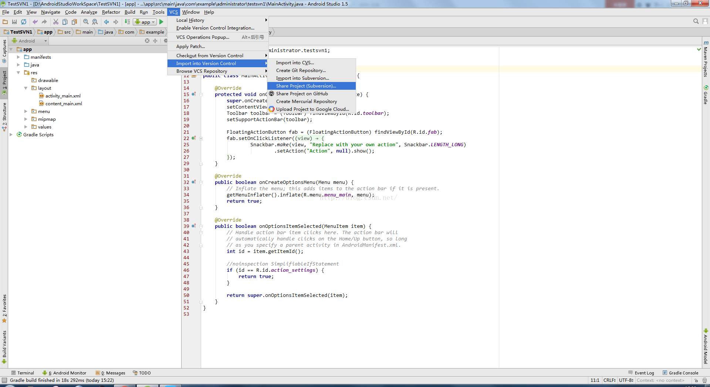Collapse the app module tree node
The height and width of the screenshot is (387, 710).
(11, 49)
